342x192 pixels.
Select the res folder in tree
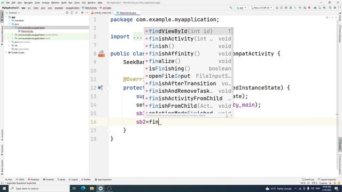tap(14, 45)
